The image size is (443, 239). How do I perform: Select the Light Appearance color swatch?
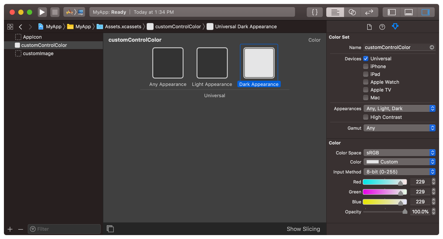pos(212,63)
